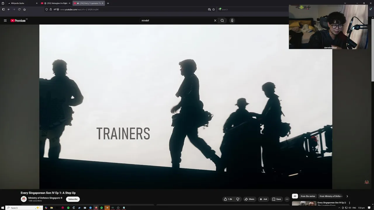Open Windows notification center icon

pos(369,208)
